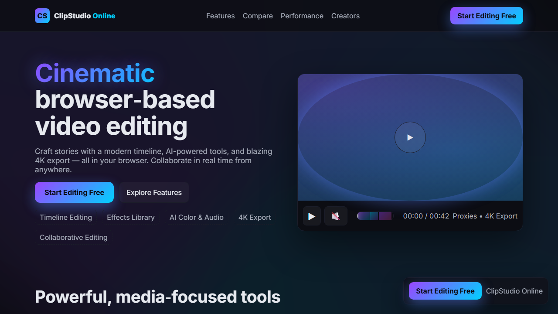The width and height of the screenshot is (558, 314).
Task: Click Start Editing Free in header
Action: pos(487,16)
